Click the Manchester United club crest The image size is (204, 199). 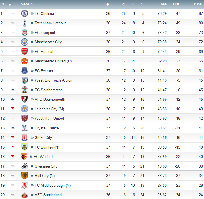tap(24, 61)
